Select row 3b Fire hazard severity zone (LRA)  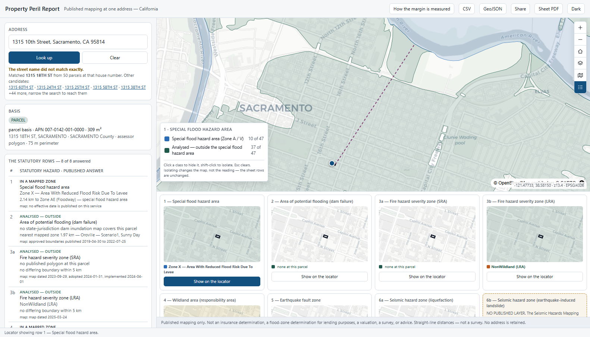(78, 304)
